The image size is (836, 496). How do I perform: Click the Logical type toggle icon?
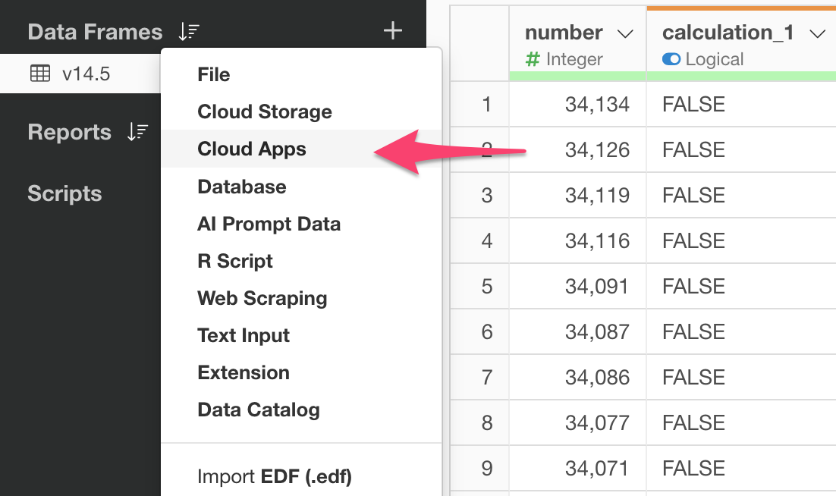click(671, 59)
